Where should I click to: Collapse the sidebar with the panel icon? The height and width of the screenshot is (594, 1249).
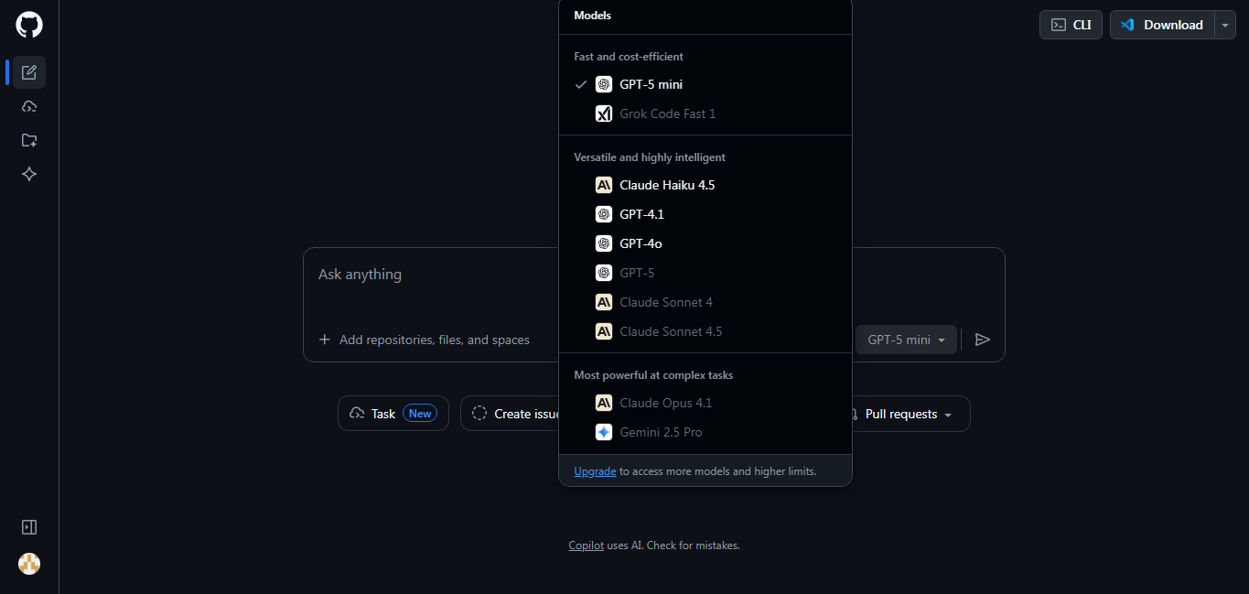pos(28,527)
